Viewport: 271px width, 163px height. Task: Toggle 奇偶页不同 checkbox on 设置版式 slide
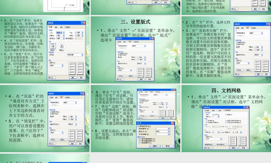(119, 54)
